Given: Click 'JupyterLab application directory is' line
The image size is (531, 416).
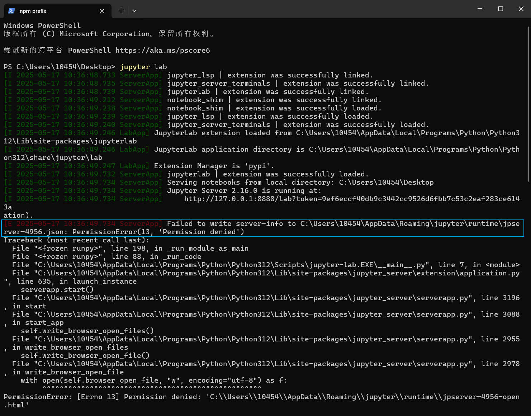Looking at the screenshot, I should [262, 153].
